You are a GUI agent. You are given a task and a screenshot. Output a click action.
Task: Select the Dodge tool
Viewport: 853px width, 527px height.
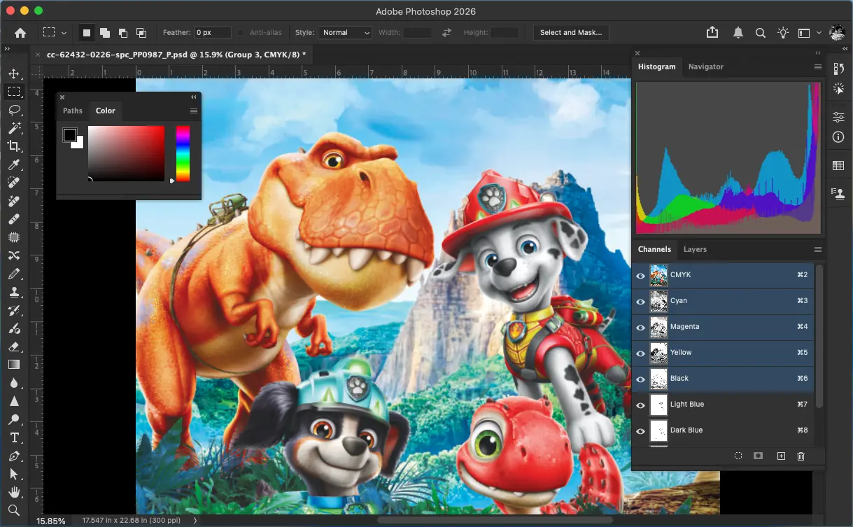pyautogui.click(x=14, y=419)
